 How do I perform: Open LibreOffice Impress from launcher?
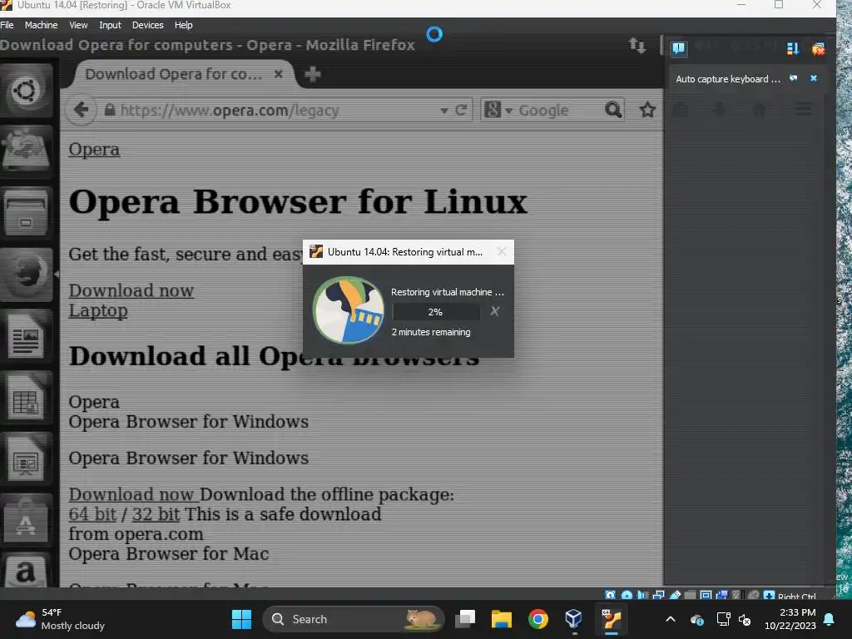coord(26,459)
